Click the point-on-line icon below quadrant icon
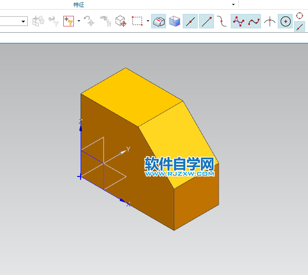The image size is (308, 275). coord(299,27)
